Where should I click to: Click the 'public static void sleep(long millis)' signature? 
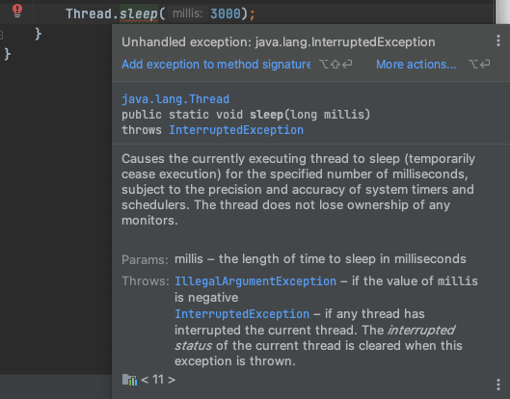pos(246,115)
